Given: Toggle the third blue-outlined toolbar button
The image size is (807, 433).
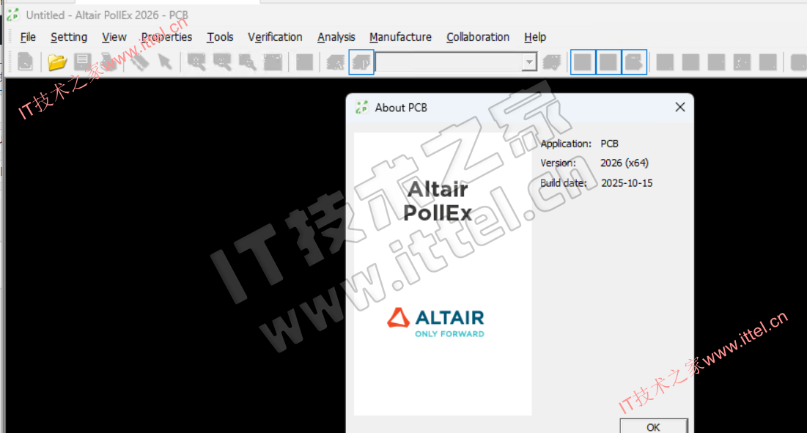Looking at the screenshot, I should 634,62.
